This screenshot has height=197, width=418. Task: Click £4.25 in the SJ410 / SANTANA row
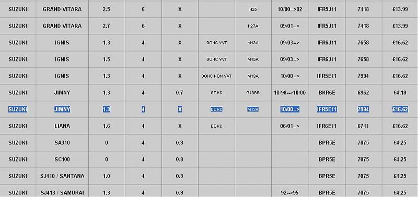(x=400, y=176)
